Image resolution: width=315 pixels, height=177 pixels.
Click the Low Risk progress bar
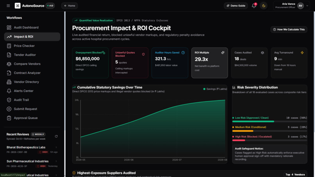(270, 122)
